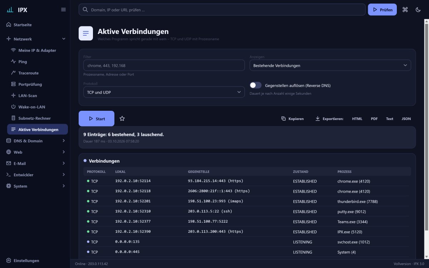The height and width of the screenshot is (268, 429).
Task: Expand the Web section chevron
Action: point(64,152)
